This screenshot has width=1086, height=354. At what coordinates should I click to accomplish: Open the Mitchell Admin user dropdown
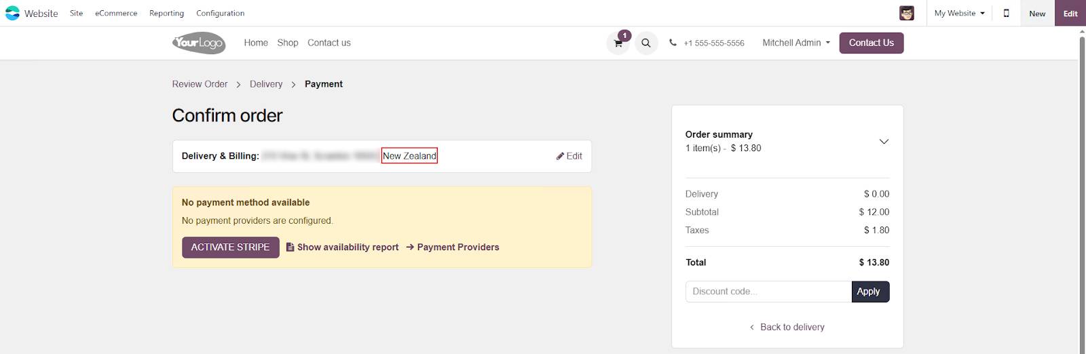pos(795,43)
